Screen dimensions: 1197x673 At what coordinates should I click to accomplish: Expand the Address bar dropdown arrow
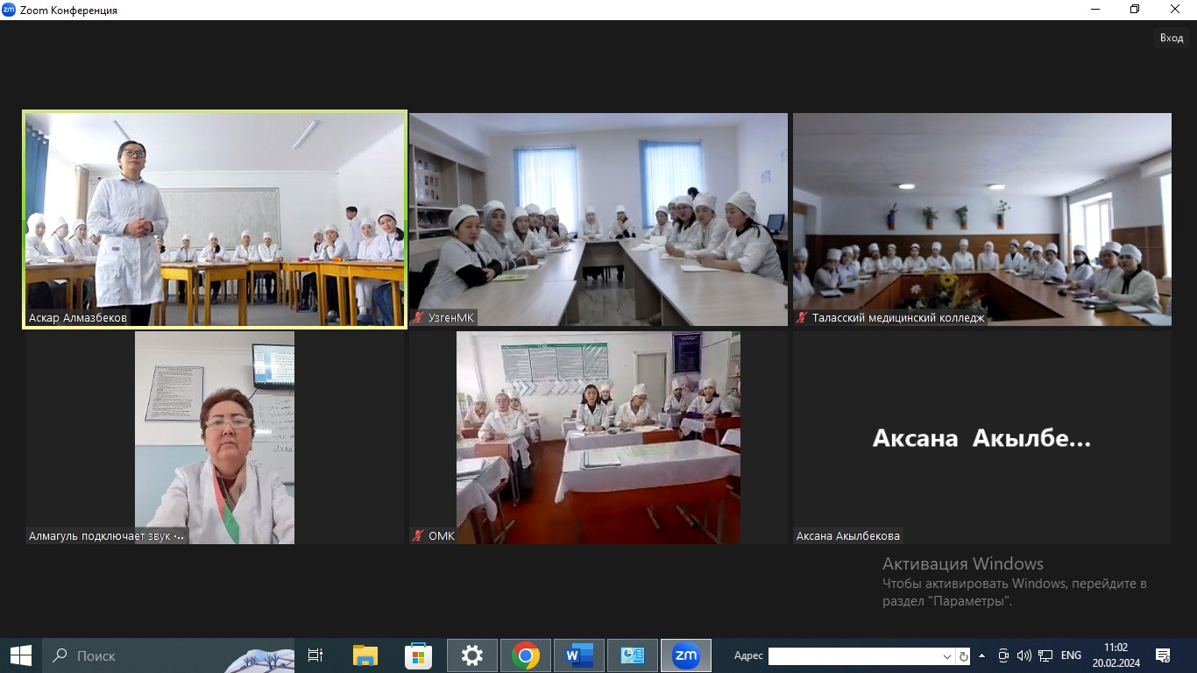tap(946, 656)
